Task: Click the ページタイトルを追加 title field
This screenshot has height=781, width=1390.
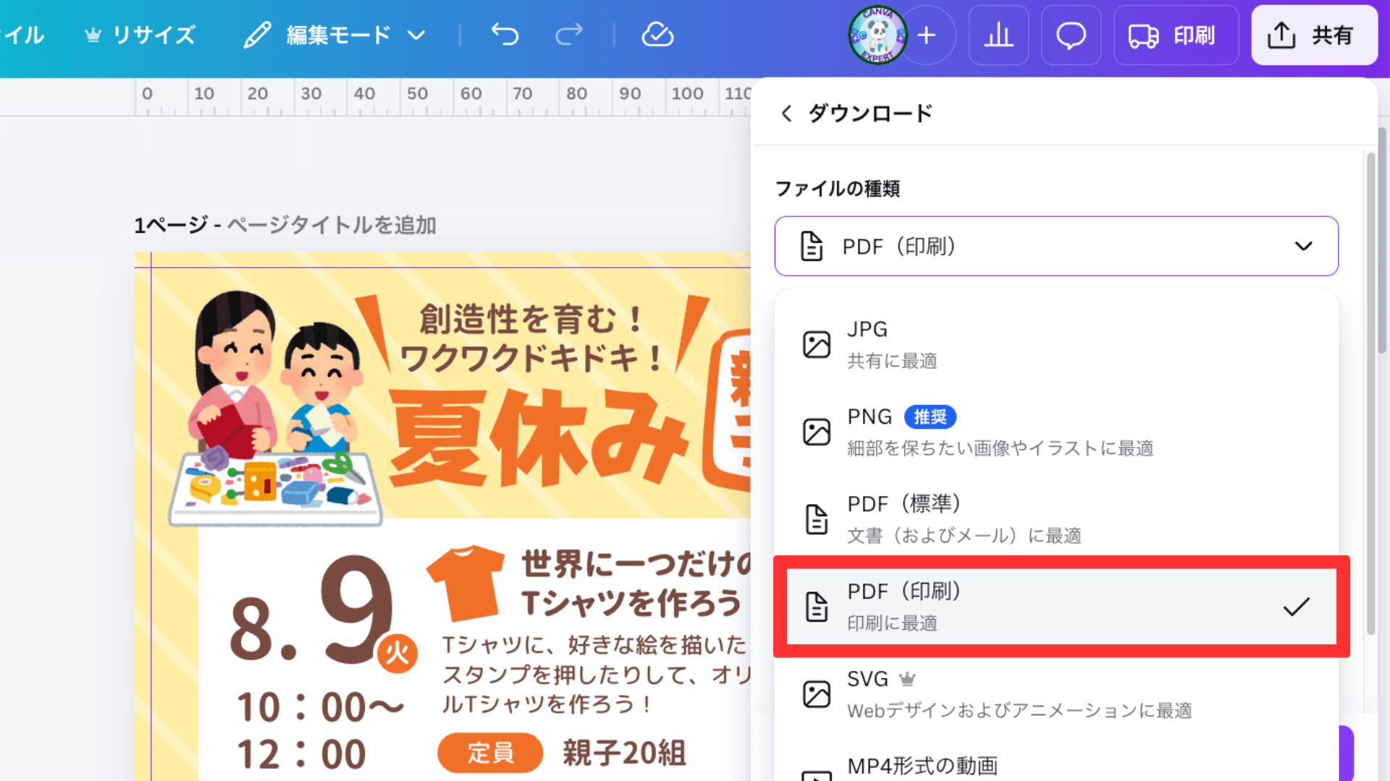Action: [332, 226]
